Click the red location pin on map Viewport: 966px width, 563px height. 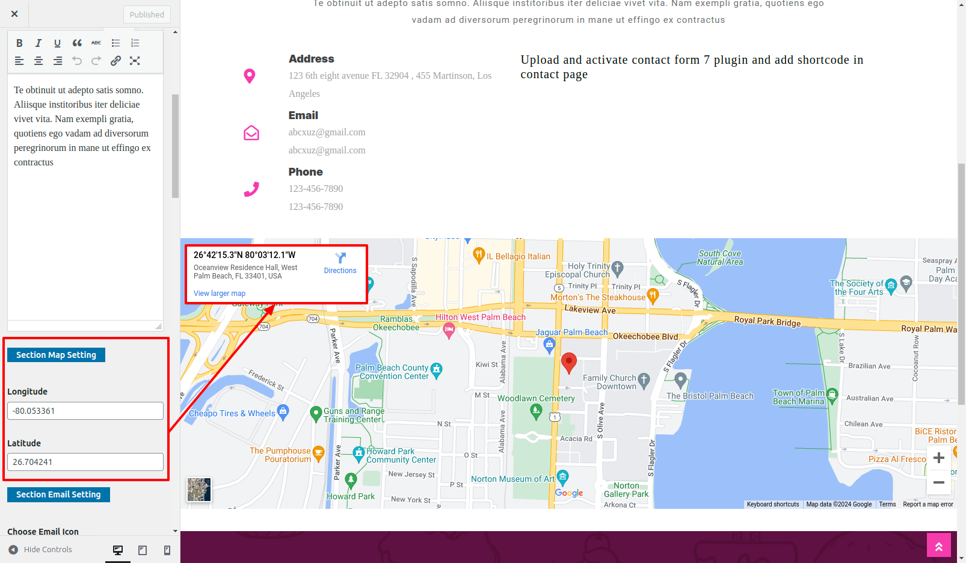pos(568,363)
